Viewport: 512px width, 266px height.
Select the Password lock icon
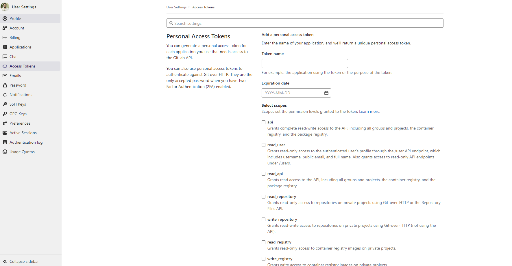tap(5, 85)
